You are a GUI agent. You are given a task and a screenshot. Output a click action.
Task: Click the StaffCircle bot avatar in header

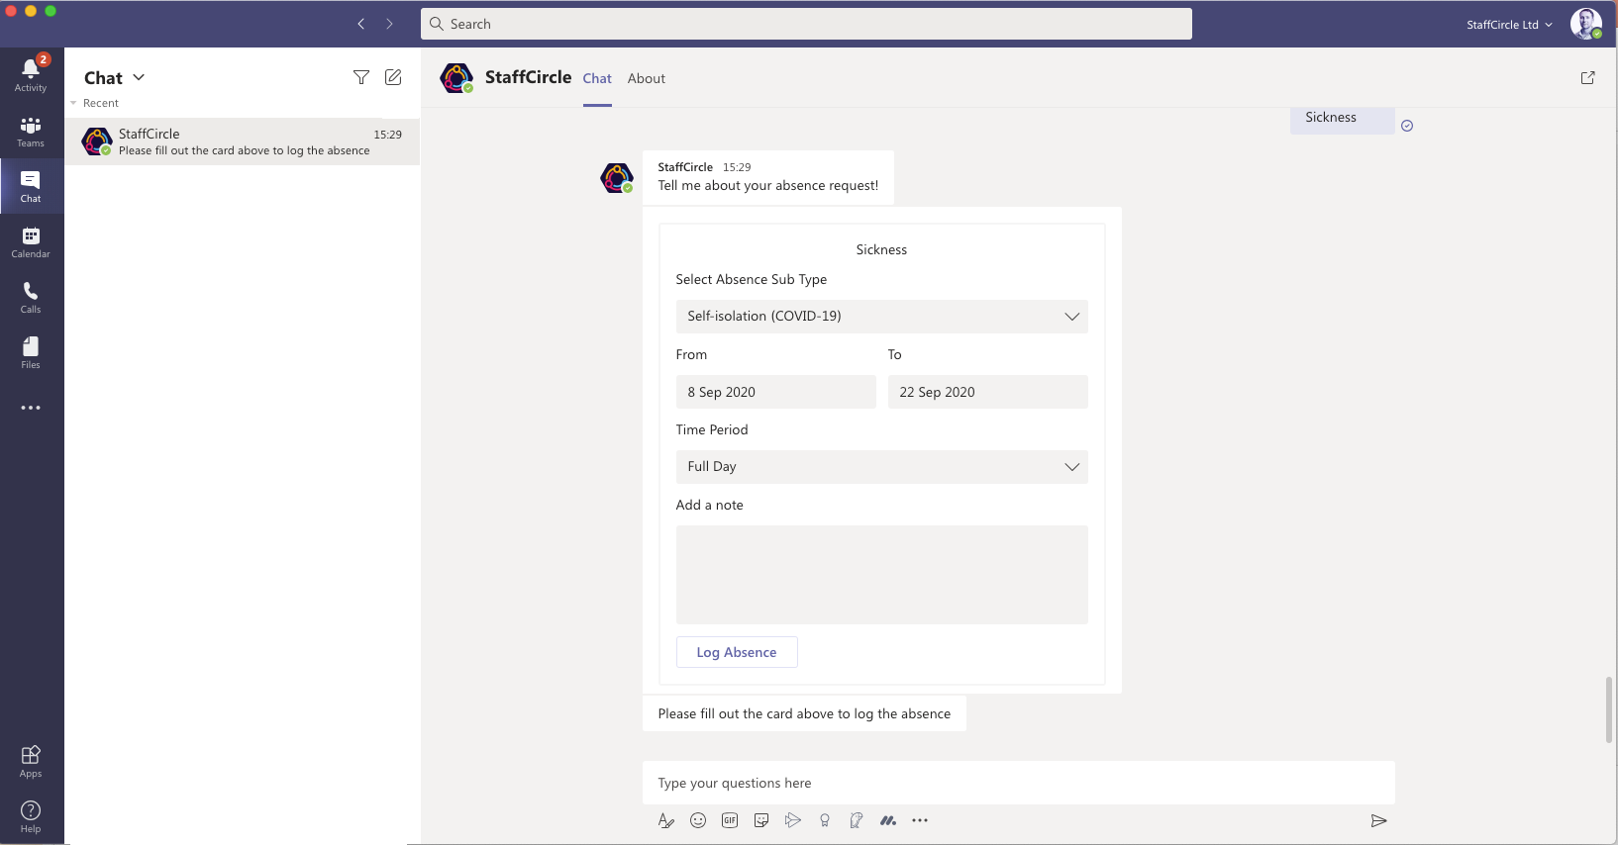(456, 78)
